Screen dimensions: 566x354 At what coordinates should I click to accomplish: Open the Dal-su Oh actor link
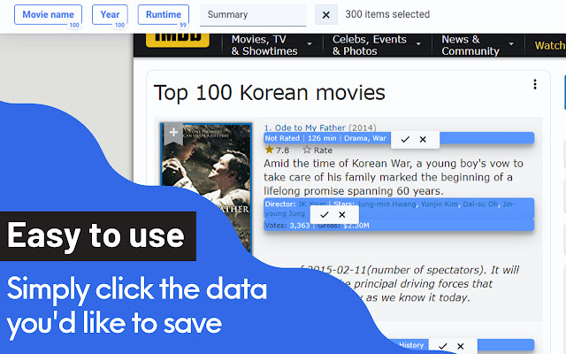480,204
